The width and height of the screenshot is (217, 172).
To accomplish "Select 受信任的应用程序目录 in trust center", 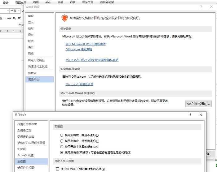I will coord(31,143).
